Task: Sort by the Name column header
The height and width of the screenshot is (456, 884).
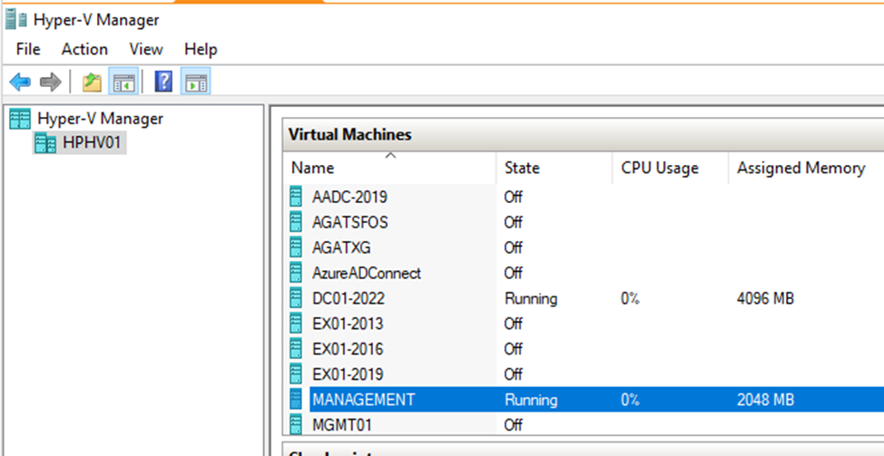Action: pos(389,168)
